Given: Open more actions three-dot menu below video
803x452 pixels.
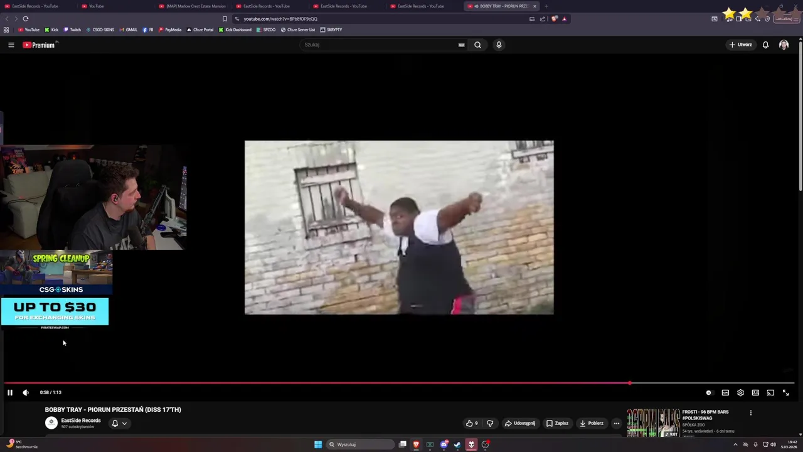Looking at the screenshot, I should click(617, 423).
